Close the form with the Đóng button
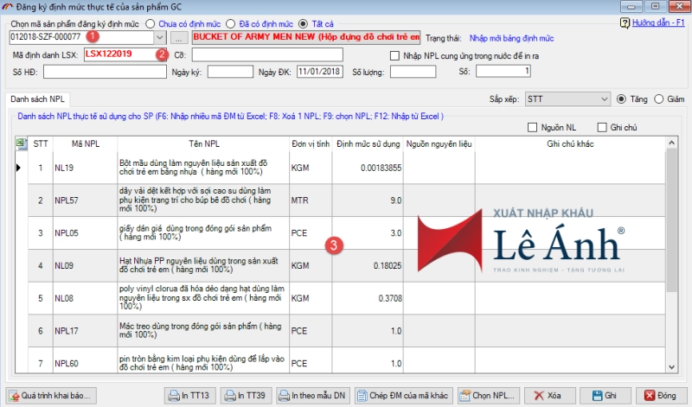The height and width of the screenshot is (407, 692). [659, 395]
